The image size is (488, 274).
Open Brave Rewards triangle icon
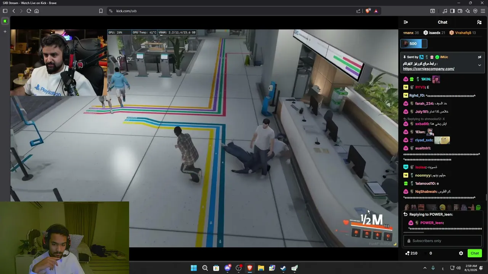tap(376, 11)
